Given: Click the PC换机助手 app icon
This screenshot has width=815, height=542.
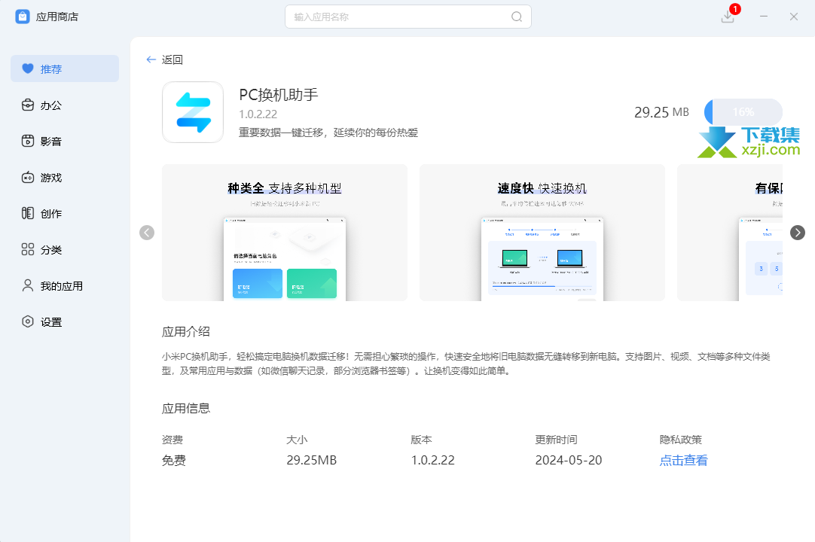Looking at the screenshot, I should 193,112.
